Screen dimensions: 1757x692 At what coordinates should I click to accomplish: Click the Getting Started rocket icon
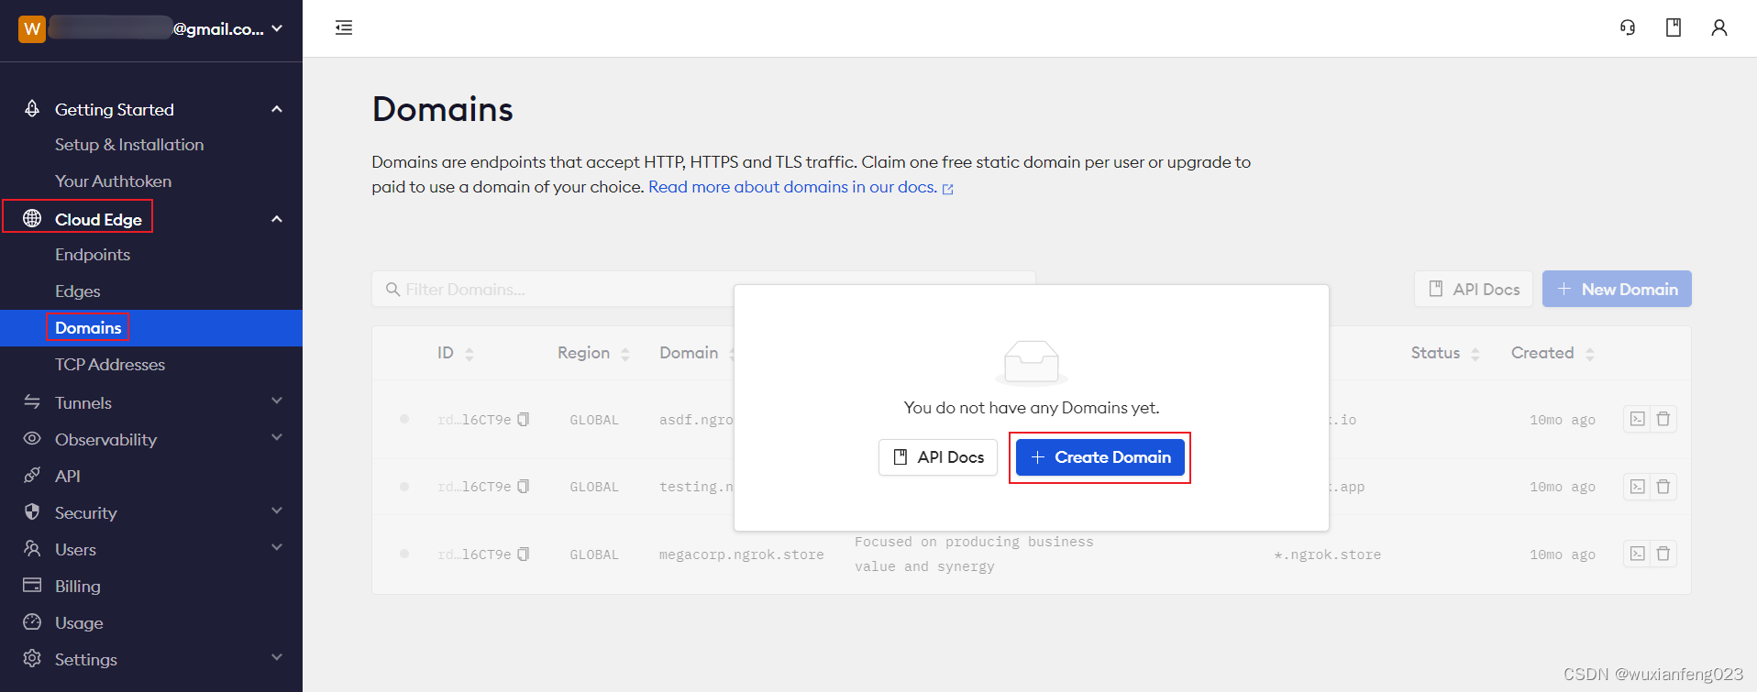tap(32, 108)
